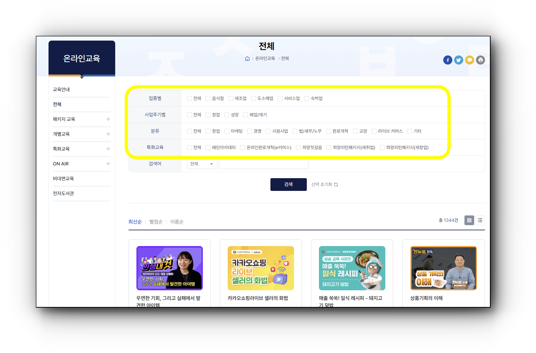Check the 희망리턴패키지(재창업) checkbox
Image resolution: width=536 pixels, height=353 pixels.
tap(382, 148)
